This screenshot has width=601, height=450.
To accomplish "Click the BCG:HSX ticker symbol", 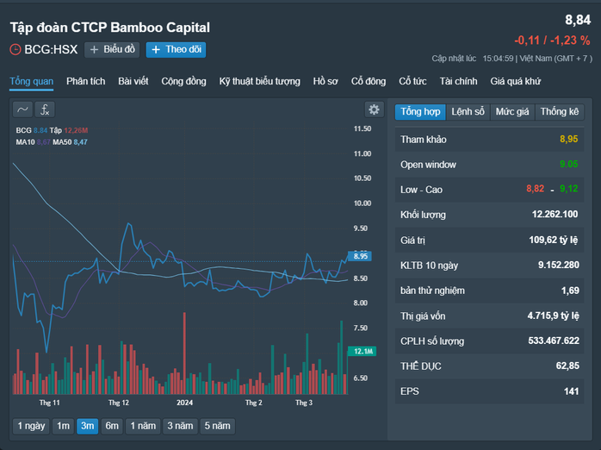I will pos(51,49).
